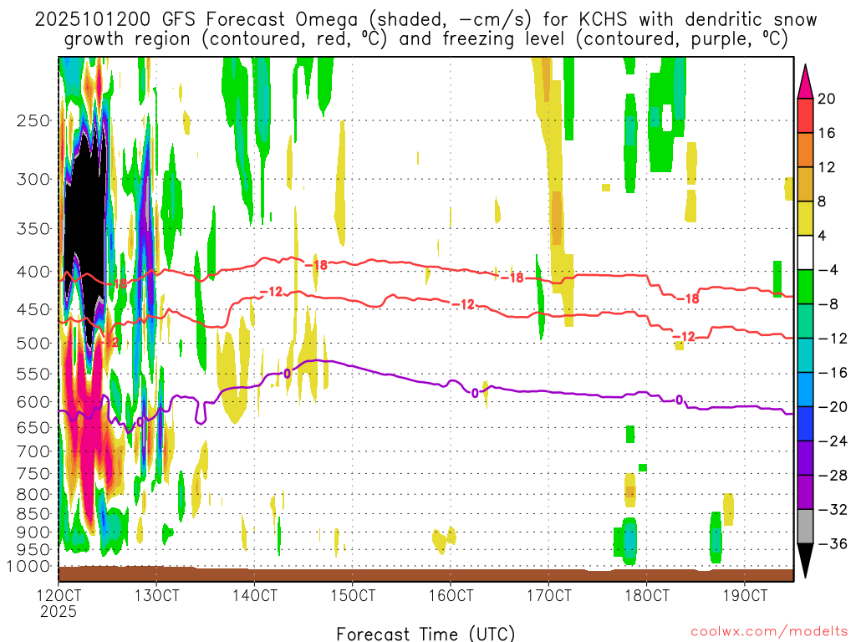
Task: Click the purple -24 to -28 colorbar segment
Action: click(x=805, y=458)
